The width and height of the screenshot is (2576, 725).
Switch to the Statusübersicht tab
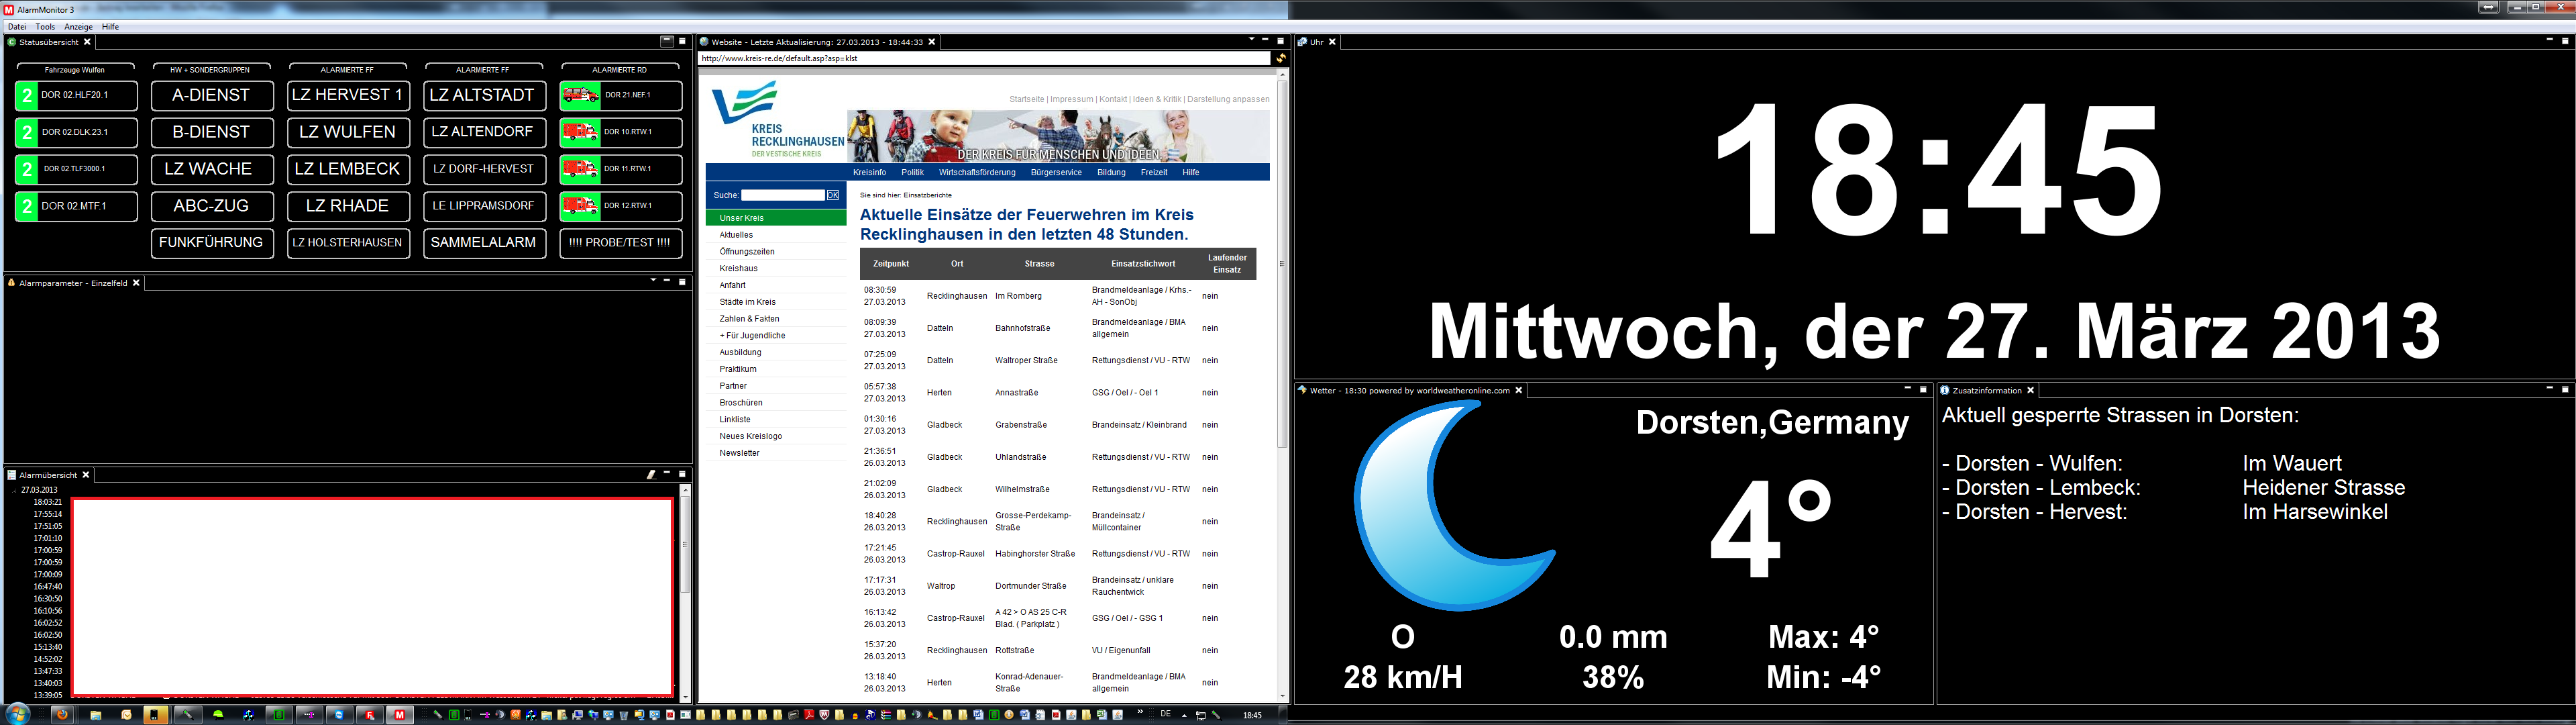pyautogui.click(x=48, y=42)
